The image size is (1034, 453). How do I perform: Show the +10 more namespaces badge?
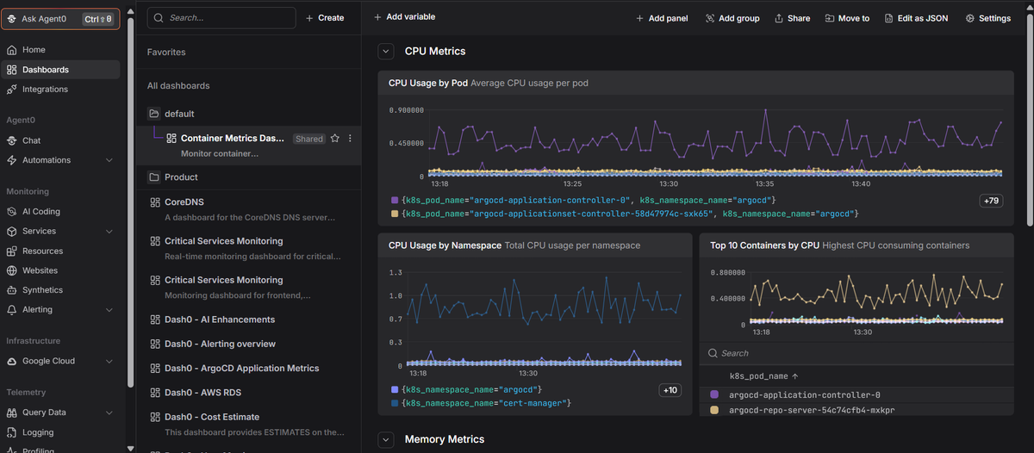tap(670, 390)
